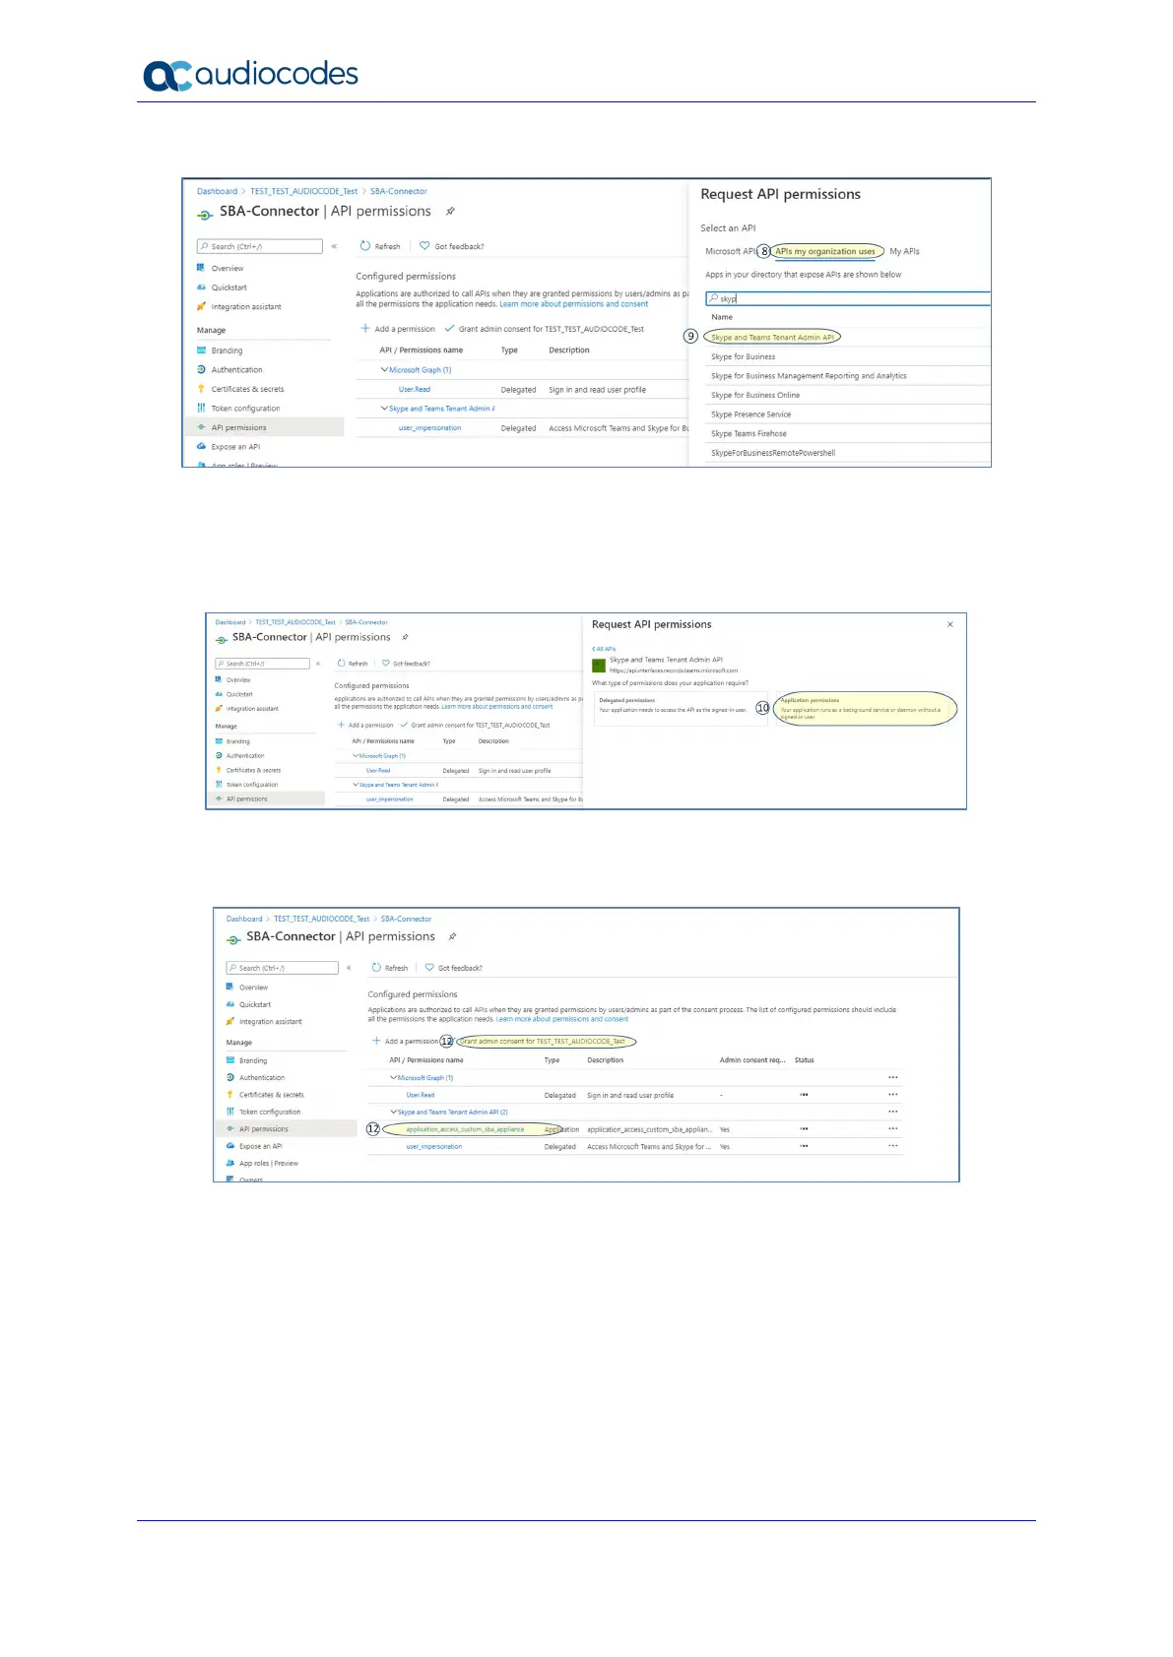Select the Microsoft APIs tab
Screen dimensions: 1173x1657
731,251
